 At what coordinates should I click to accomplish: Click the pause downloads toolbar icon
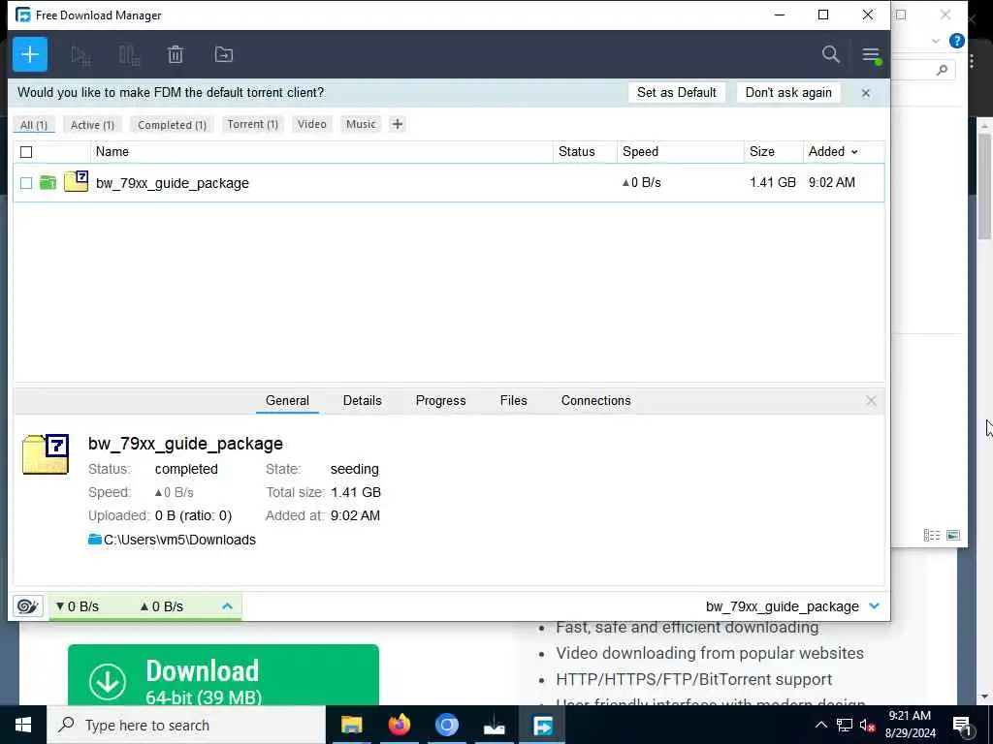(x=129, y=55)
